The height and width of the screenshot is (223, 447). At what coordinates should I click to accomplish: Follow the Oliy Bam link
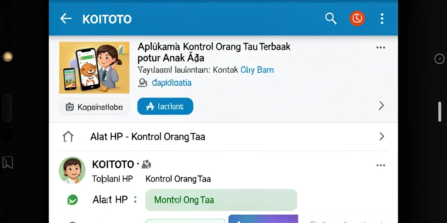coord(257,70)
